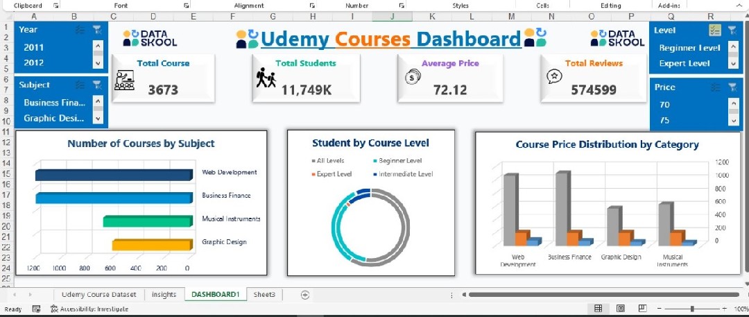Toggle multi-select in the Subject slicer
Screen dimensions: 749x317
point(80,85)
